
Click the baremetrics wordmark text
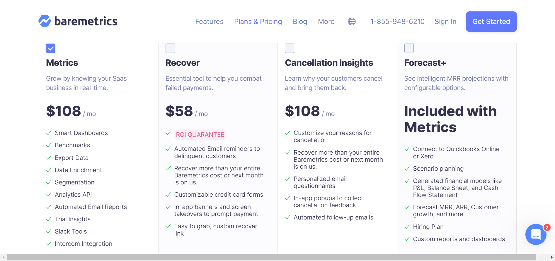click(x=86, y=21)
